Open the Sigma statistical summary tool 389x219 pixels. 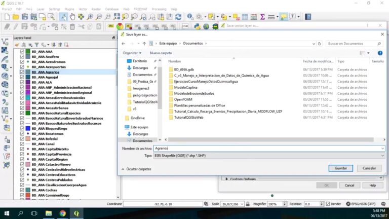(262, 17)
